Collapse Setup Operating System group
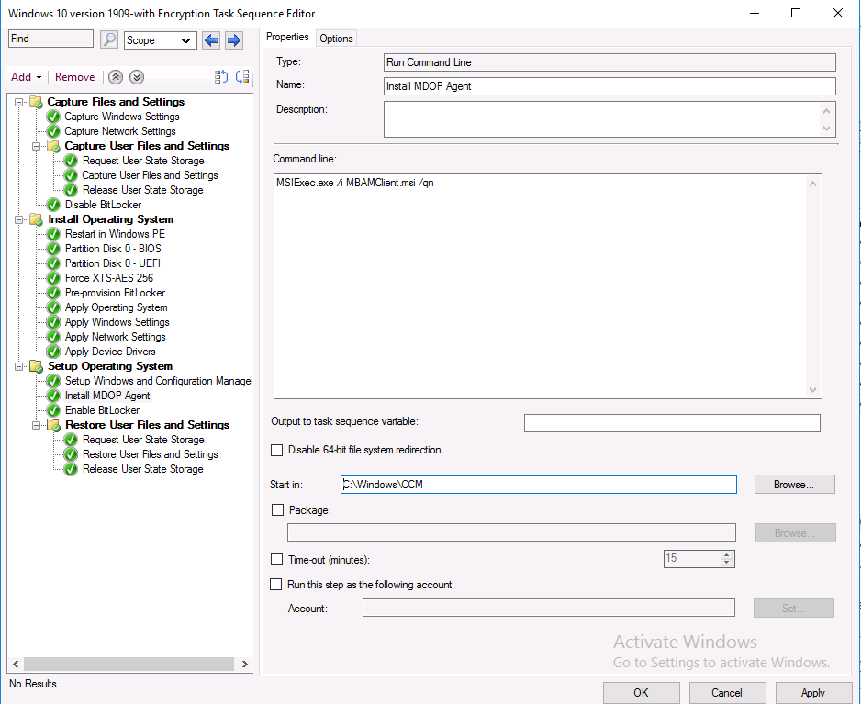861x704 pixels. pos(18,366)
